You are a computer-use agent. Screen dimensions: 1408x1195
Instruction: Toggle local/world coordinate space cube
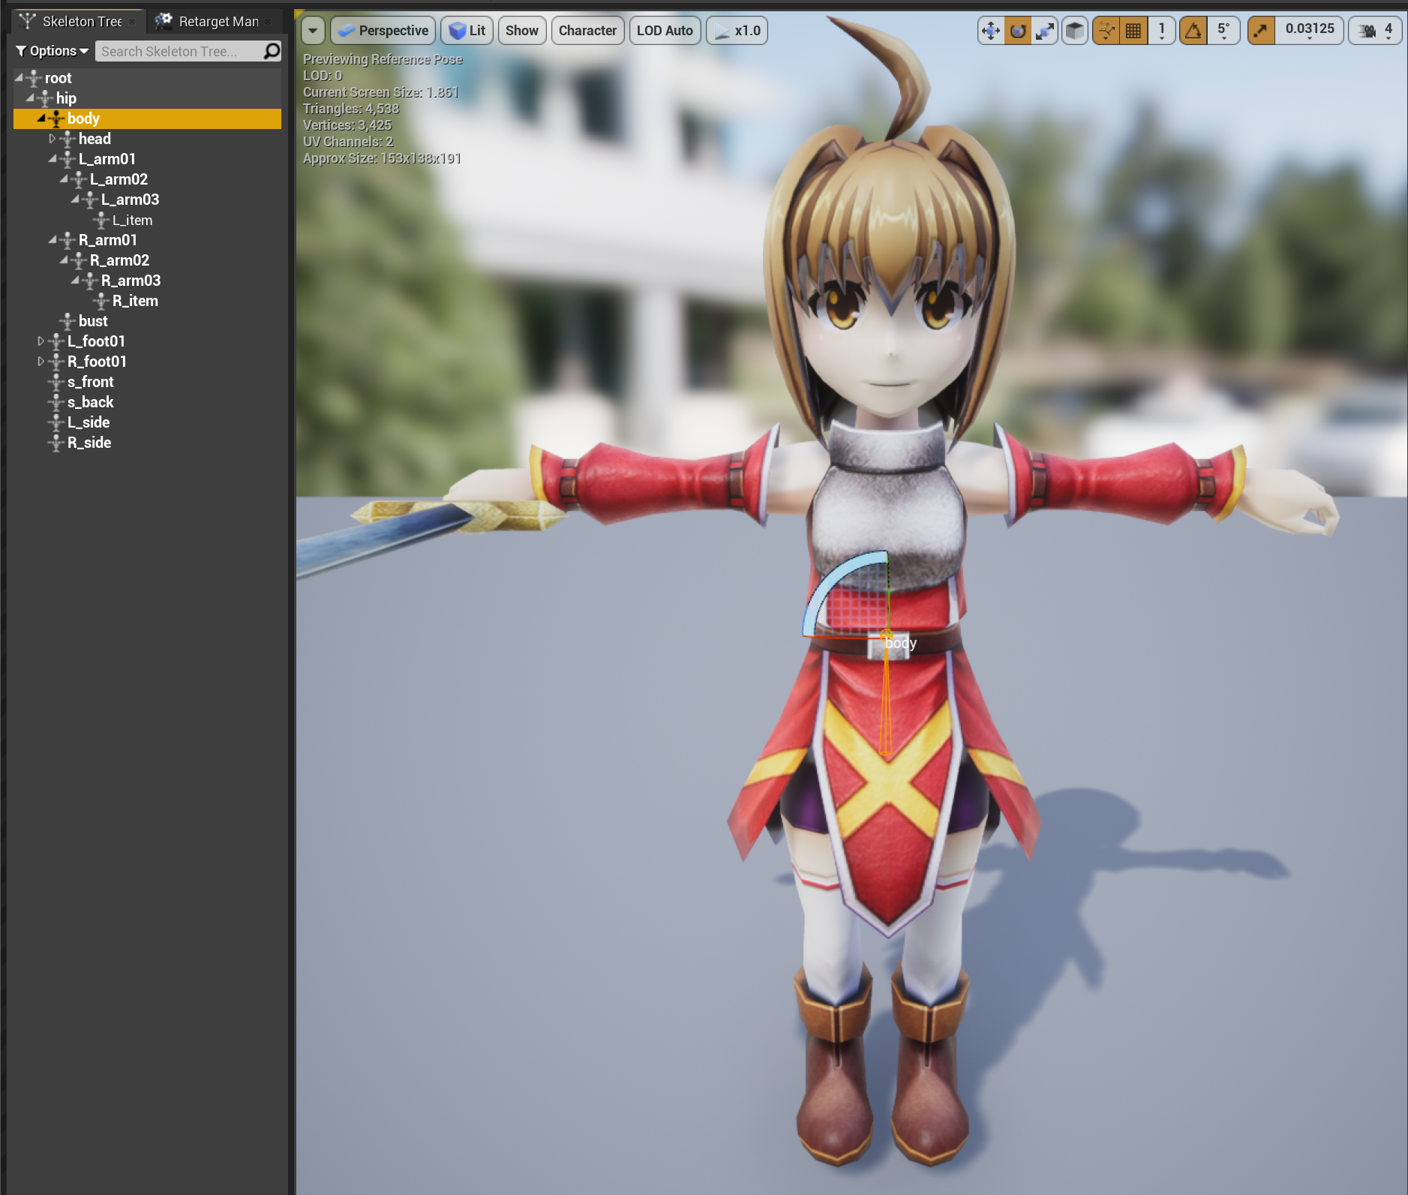click(1075, 31)
